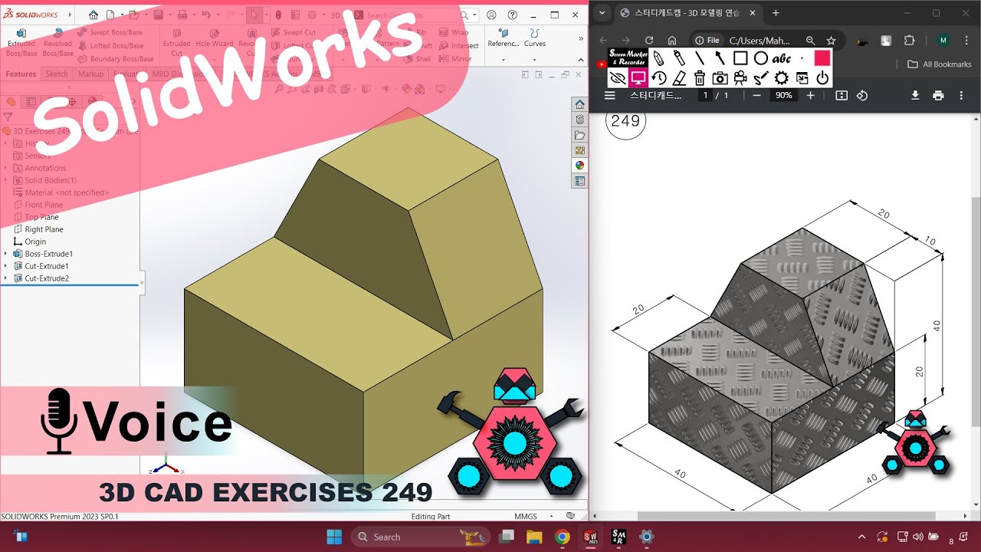The height and width of the screenshot is (552, 981).
Task: Bookmark this page with star icon
Action: coord(831,41)
